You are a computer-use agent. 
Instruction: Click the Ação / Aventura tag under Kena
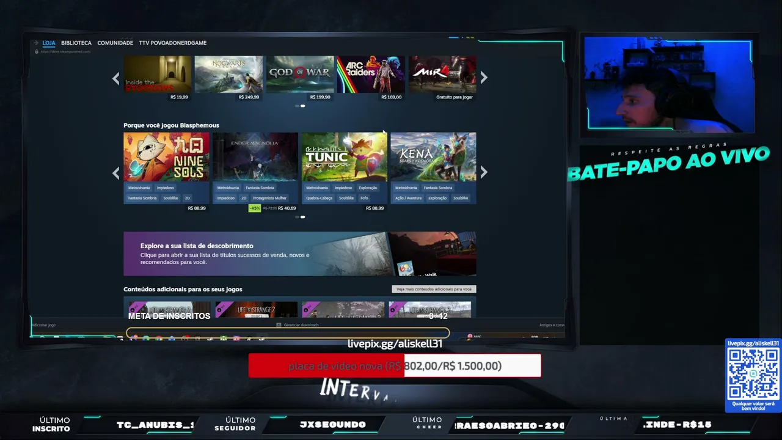point(409,198)
